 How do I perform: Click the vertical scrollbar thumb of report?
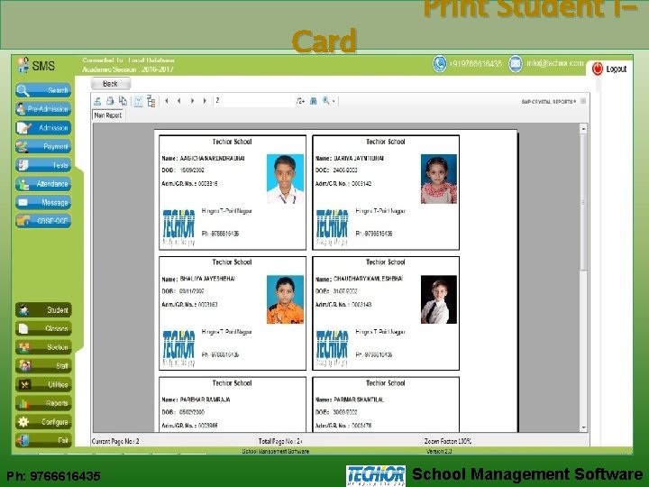click(x=583, y=203)
